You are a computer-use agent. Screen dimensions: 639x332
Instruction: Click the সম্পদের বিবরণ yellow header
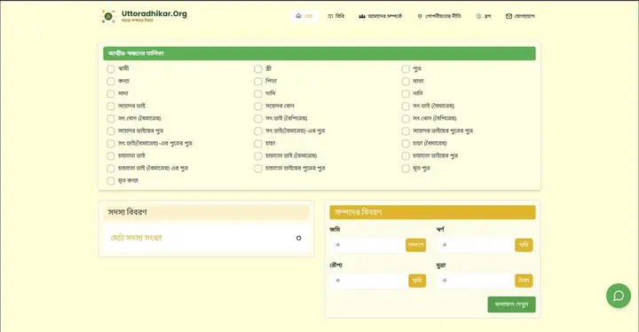tap(432, 212)
